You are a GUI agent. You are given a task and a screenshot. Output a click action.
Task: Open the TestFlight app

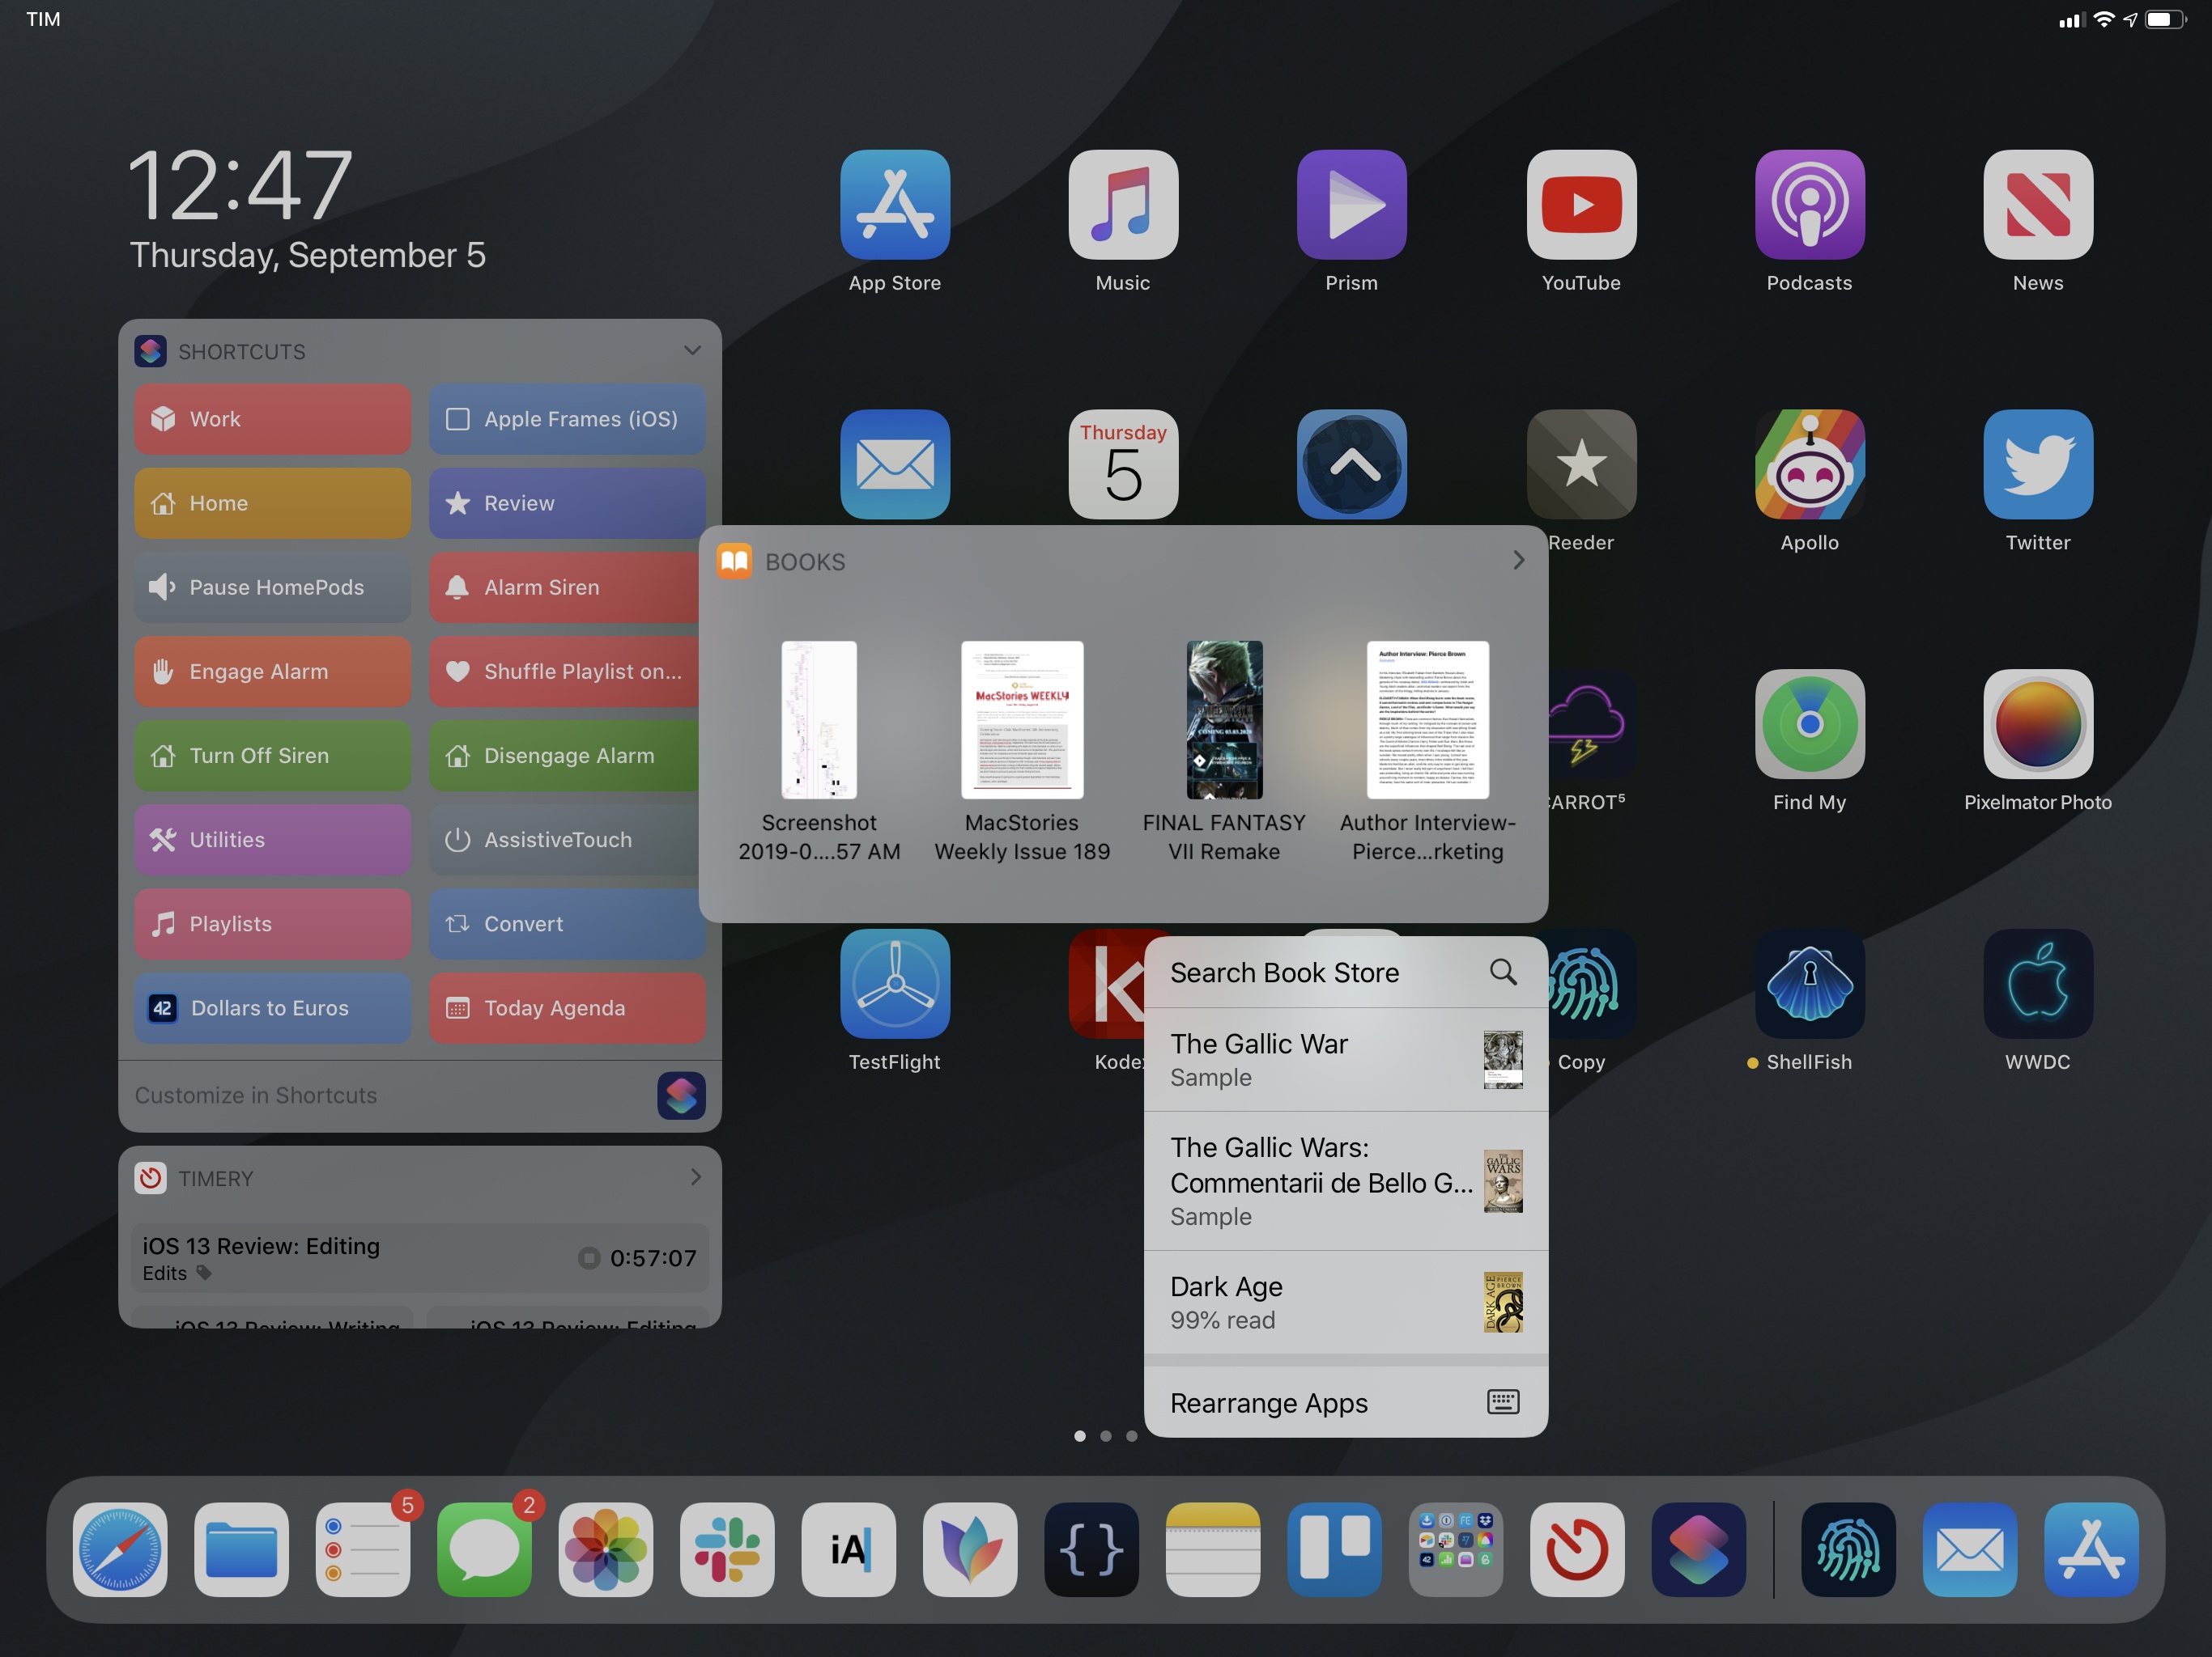click(x=895, y=983)
